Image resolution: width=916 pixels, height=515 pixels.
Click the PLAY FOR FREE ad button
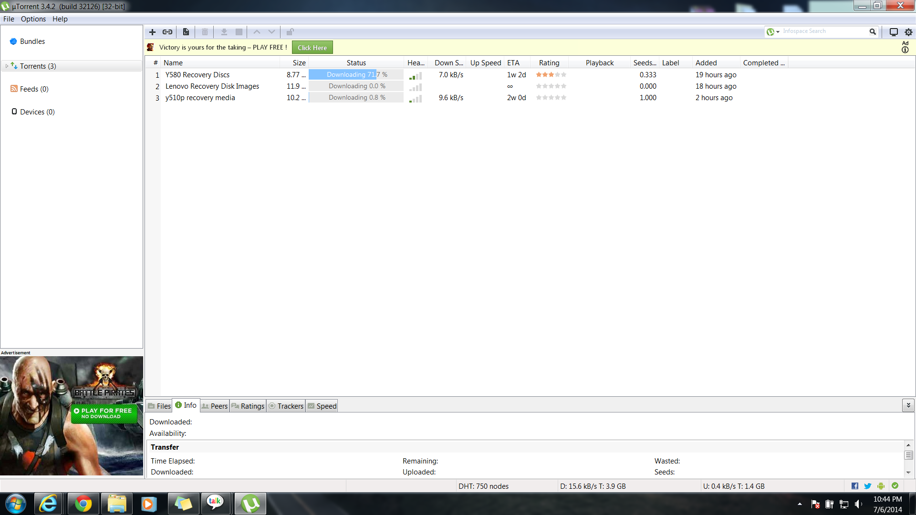[104, 413]
